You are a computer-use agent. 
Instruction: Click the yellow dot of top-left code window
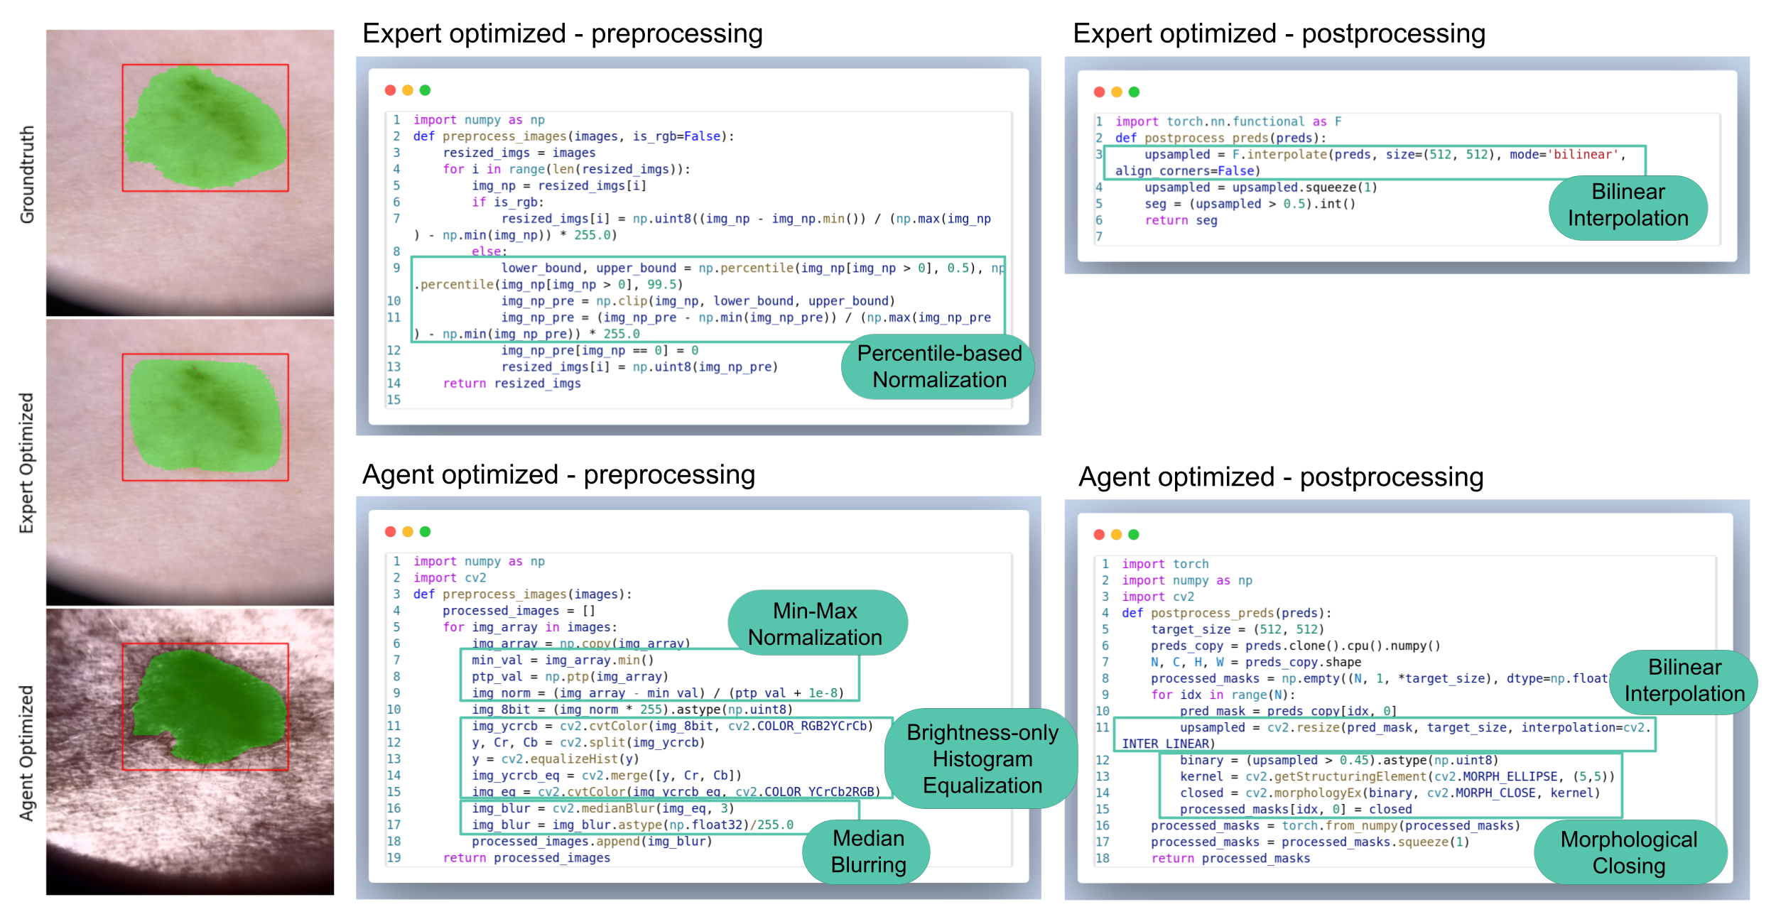tap(408, 90)
